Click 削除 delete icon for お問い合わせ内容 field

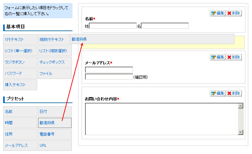[x=234, y=93]
